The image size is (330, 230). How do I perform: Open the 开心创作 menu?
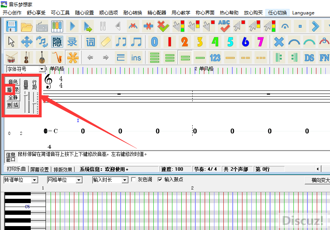pos(12,12)
